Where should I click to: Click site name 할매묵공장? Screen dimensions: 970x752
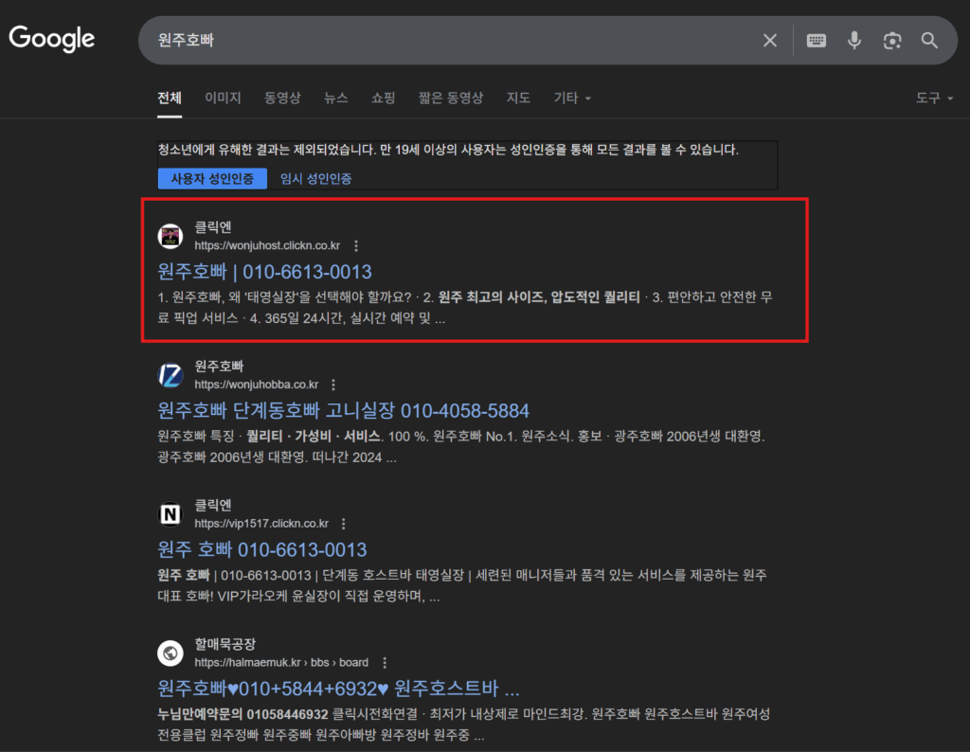tap(225, 644)
